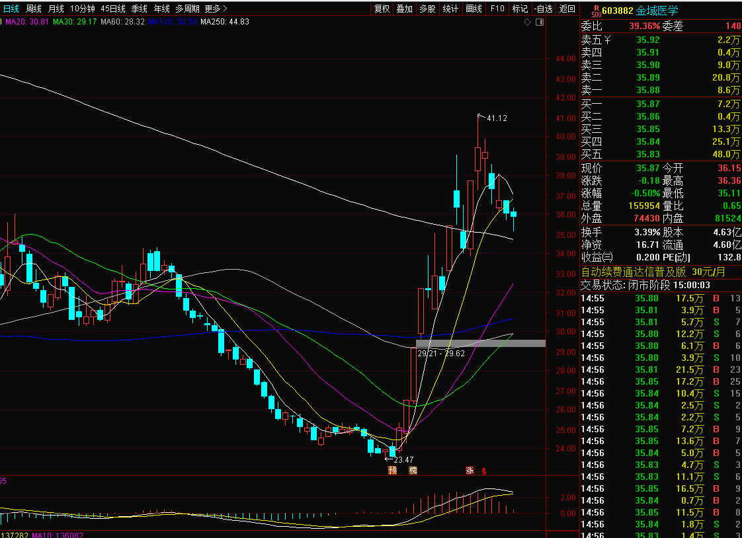The width and height of the screenshot is (742, 538).
Task: Switch to the 月线 monthly chart tab
Action: click(x=56, y=9)
